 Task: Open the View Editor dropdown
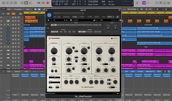click(111, 17)
